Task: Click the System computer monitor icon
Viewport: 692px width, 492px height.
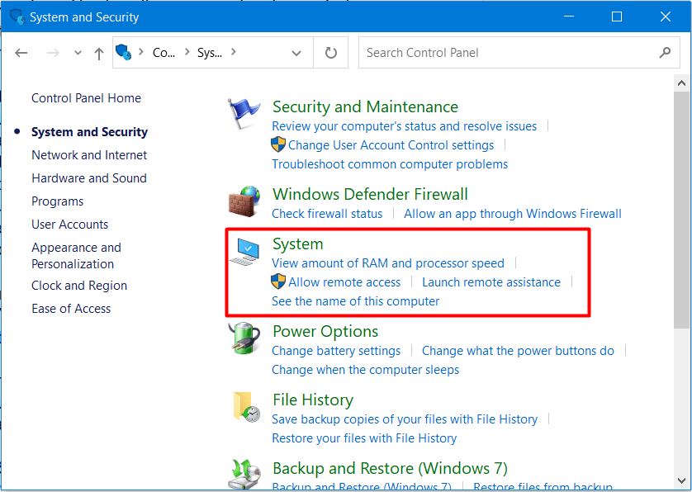Action: click(244, 252)
